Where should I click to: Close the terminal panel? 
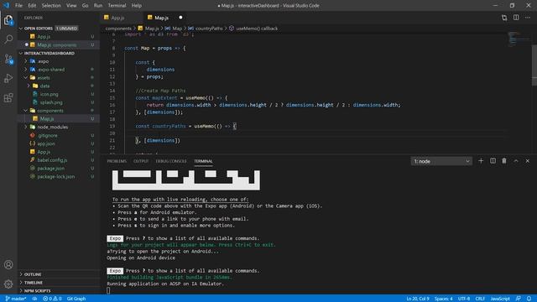click(528, 161)
